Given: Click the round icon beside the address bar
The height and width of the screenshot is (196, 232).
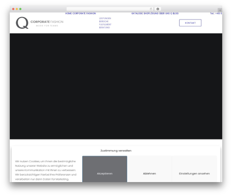Looking at the screenshot, I should [158, 9].
